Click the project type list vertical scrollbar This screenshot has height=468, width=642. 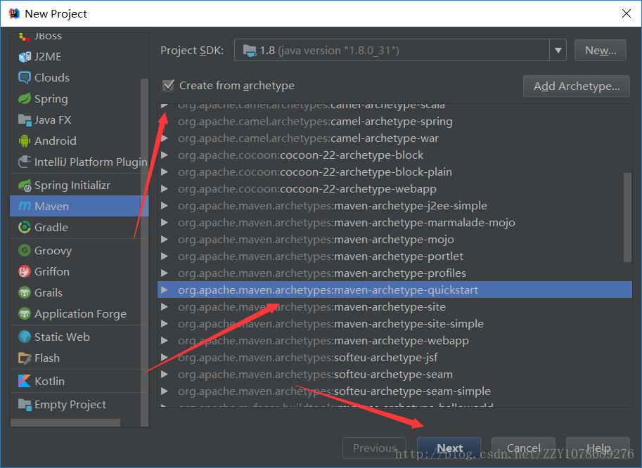tap(144, 252)
